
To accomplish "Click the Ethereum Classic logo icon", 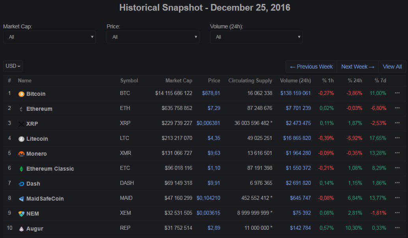I will point(21,169).
